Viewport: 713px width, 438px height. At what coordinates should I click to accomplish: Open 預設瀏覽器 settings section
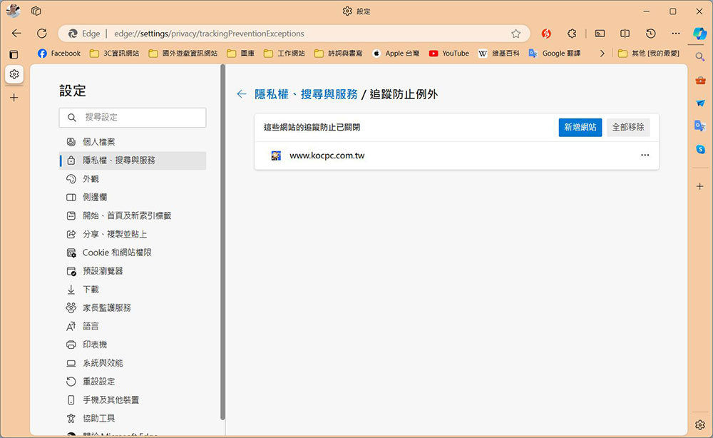(133, 271)
